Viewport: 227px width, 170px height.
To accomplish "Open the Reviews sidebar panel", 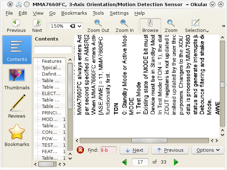I will click(x=17, y=107).
